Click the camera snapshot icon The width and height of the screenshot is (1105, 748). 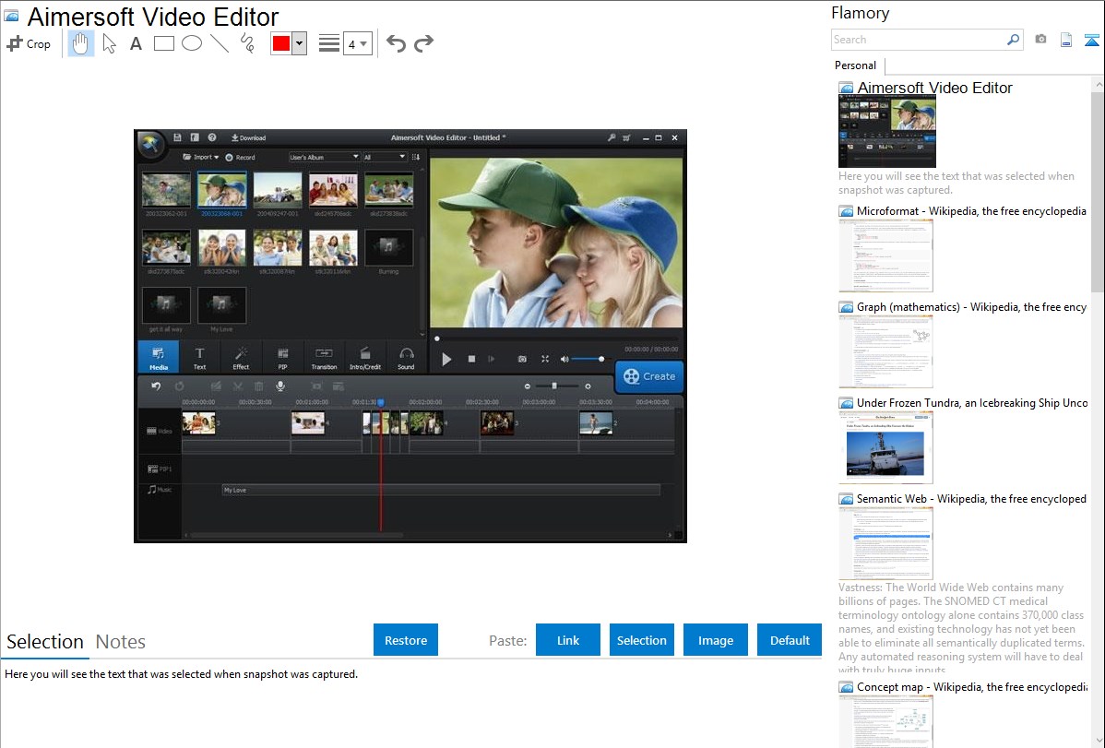tap(1040, 40)
